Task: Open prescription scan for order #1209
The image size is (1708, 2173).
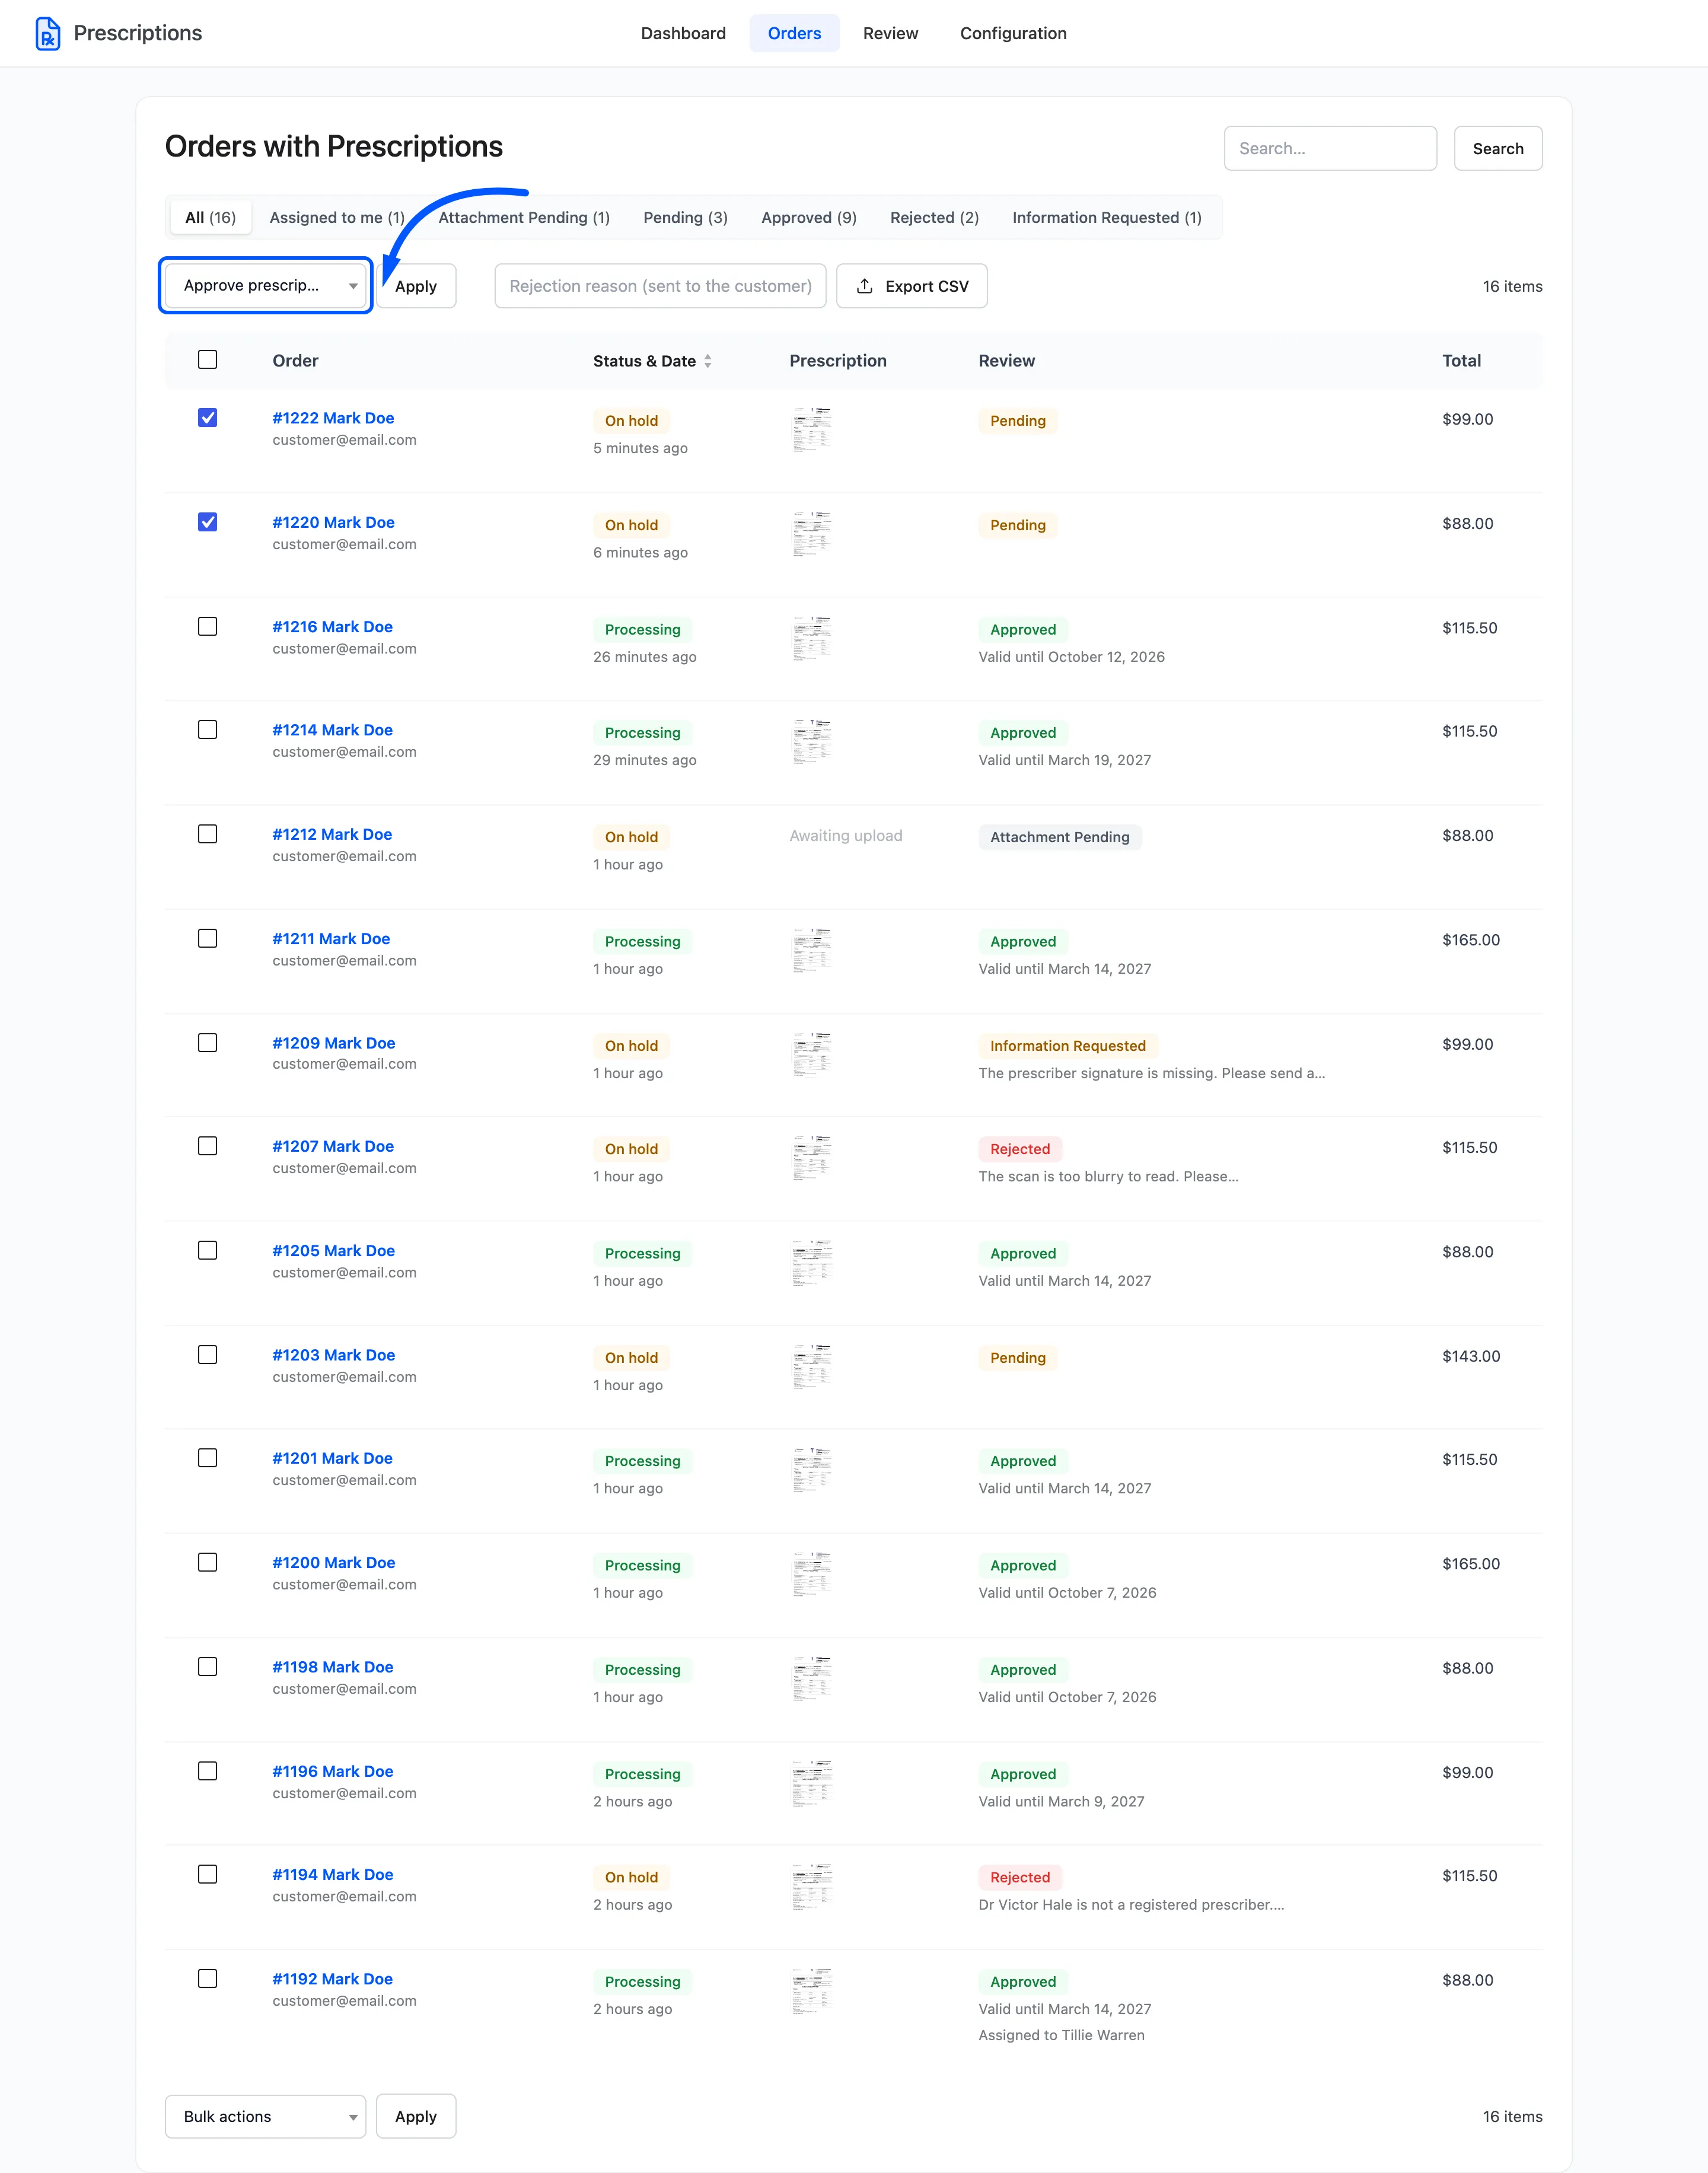Action: tap(812, 1054)
